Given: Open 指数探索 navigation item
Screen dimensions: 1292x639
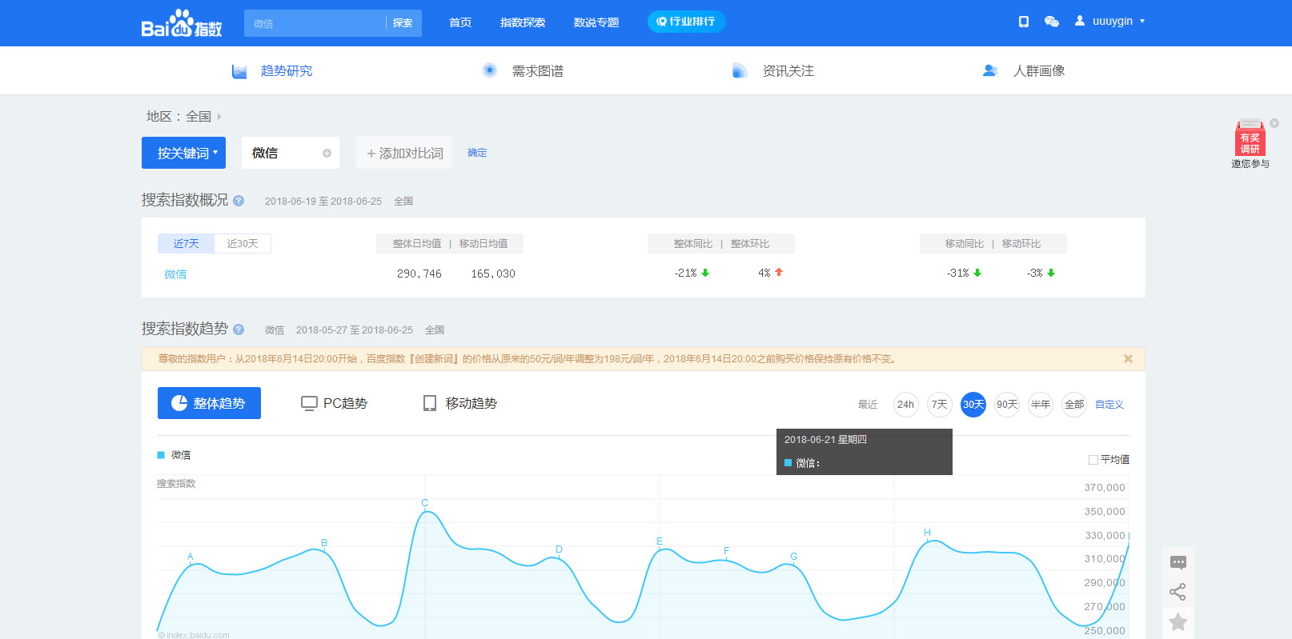Looking at the screenshot, I should 523,22.
